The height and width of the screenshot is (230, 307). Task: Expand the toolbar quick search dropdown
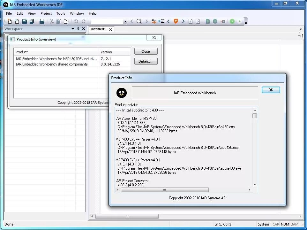coord(125,21)
